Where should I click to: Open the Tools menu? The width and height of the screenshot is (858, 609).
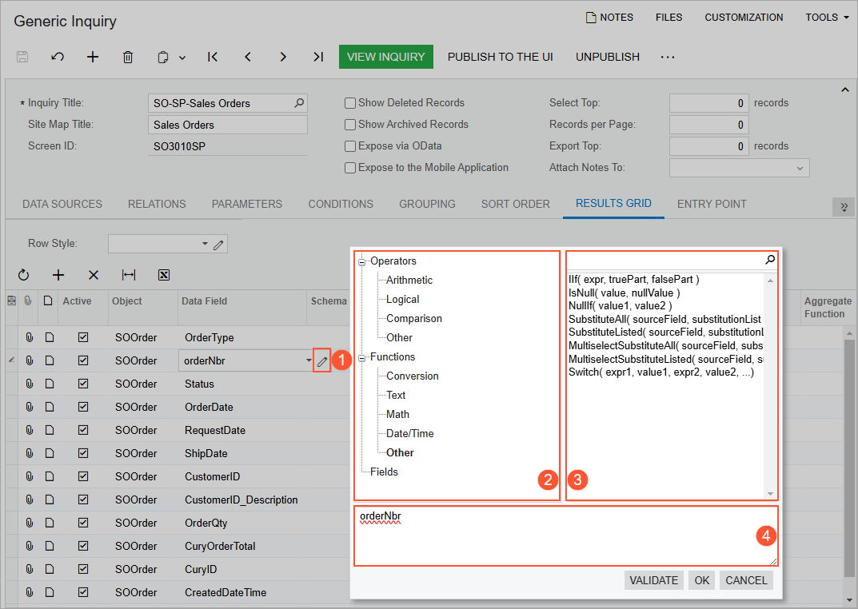[827, 18]
